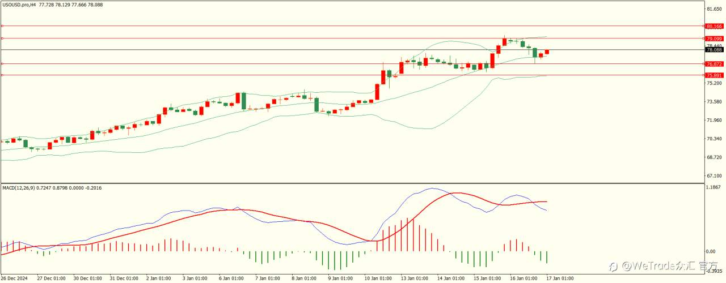Click the 26 Dec 2024 date label
This screenshot has width=726, height=283.
[x=15, y=278]
